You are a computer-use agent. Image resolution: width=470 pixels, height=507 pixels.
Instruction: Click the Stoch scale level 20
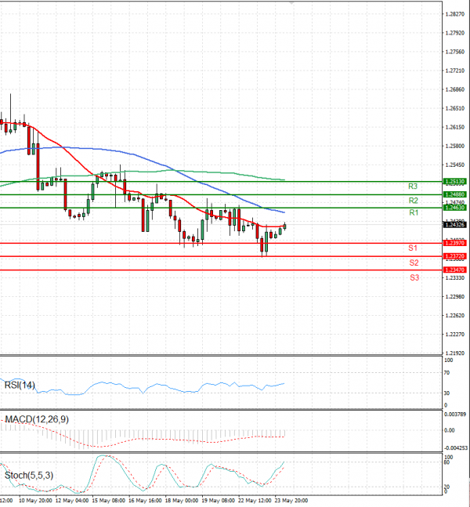coord(446,487)
